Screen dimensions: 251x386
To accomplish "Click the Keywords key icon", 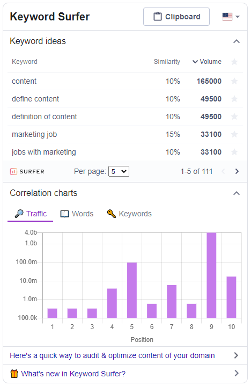I will click(112, 214).
